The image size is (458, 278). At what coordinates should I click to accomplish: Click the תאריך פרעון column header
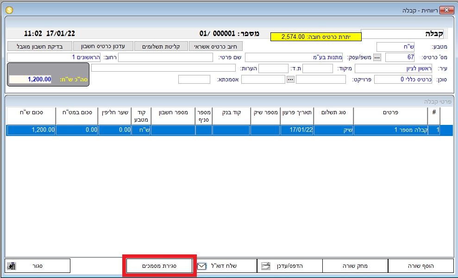[297, 116]
